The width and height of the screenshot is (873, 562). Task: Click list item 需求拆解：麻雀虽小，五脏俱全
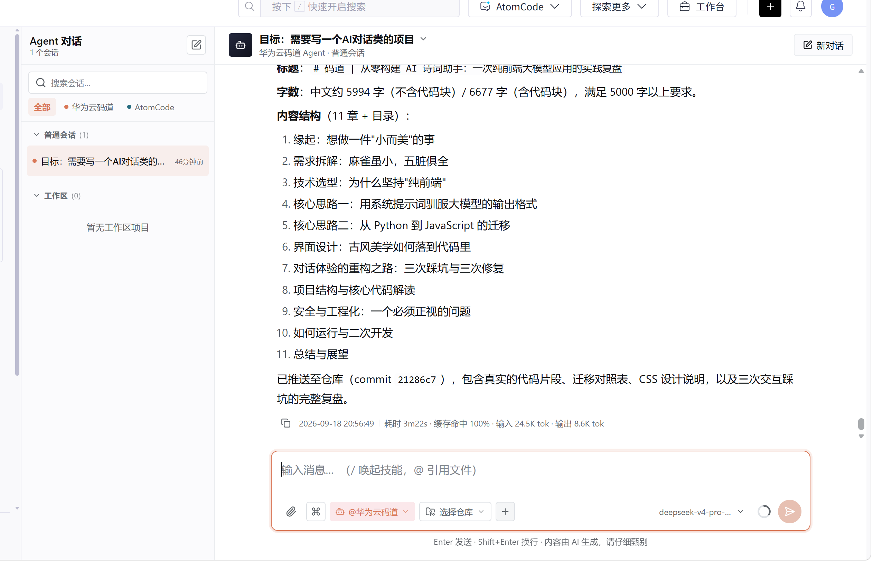pyautogui.click(x=372, y=161)
